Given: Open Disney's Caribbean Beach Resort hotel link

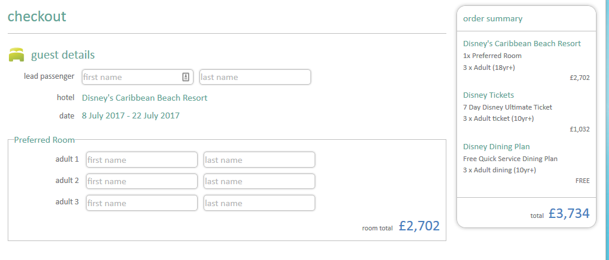Looking at the screenshot, I should [x=144, y=98].
